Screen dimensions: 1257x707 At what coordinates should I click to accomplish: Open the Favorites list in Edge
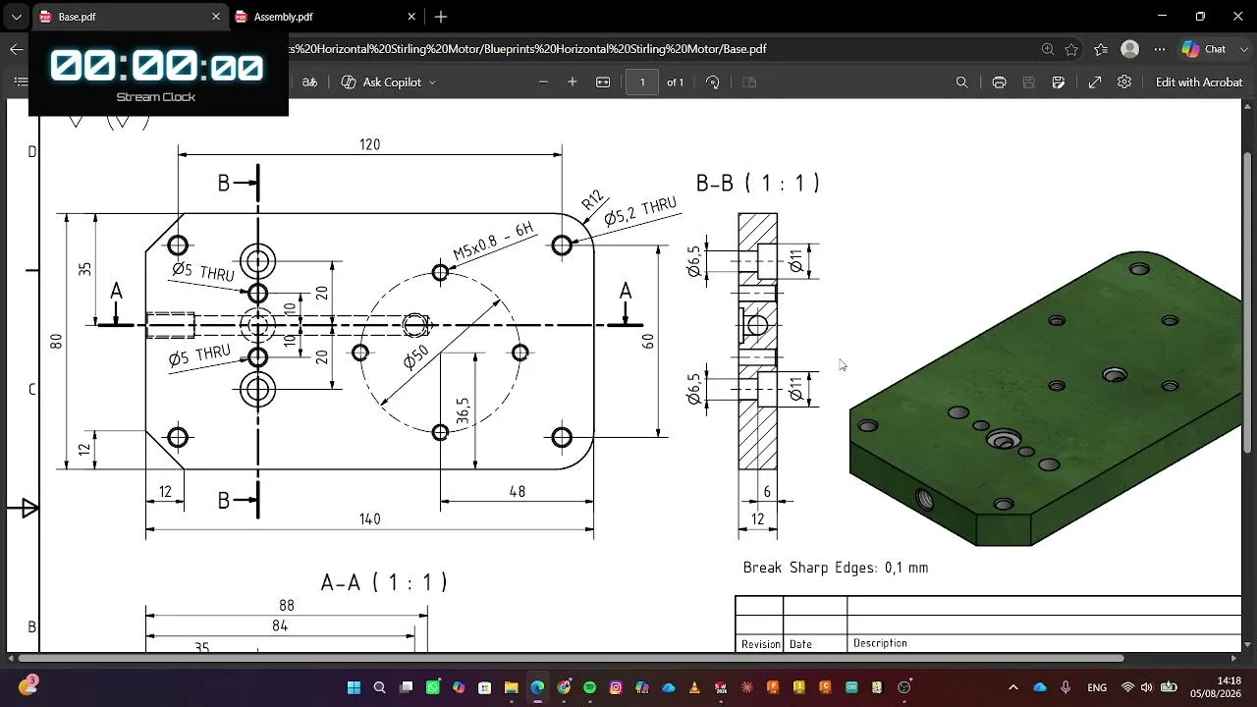[x=1101, y=49]
